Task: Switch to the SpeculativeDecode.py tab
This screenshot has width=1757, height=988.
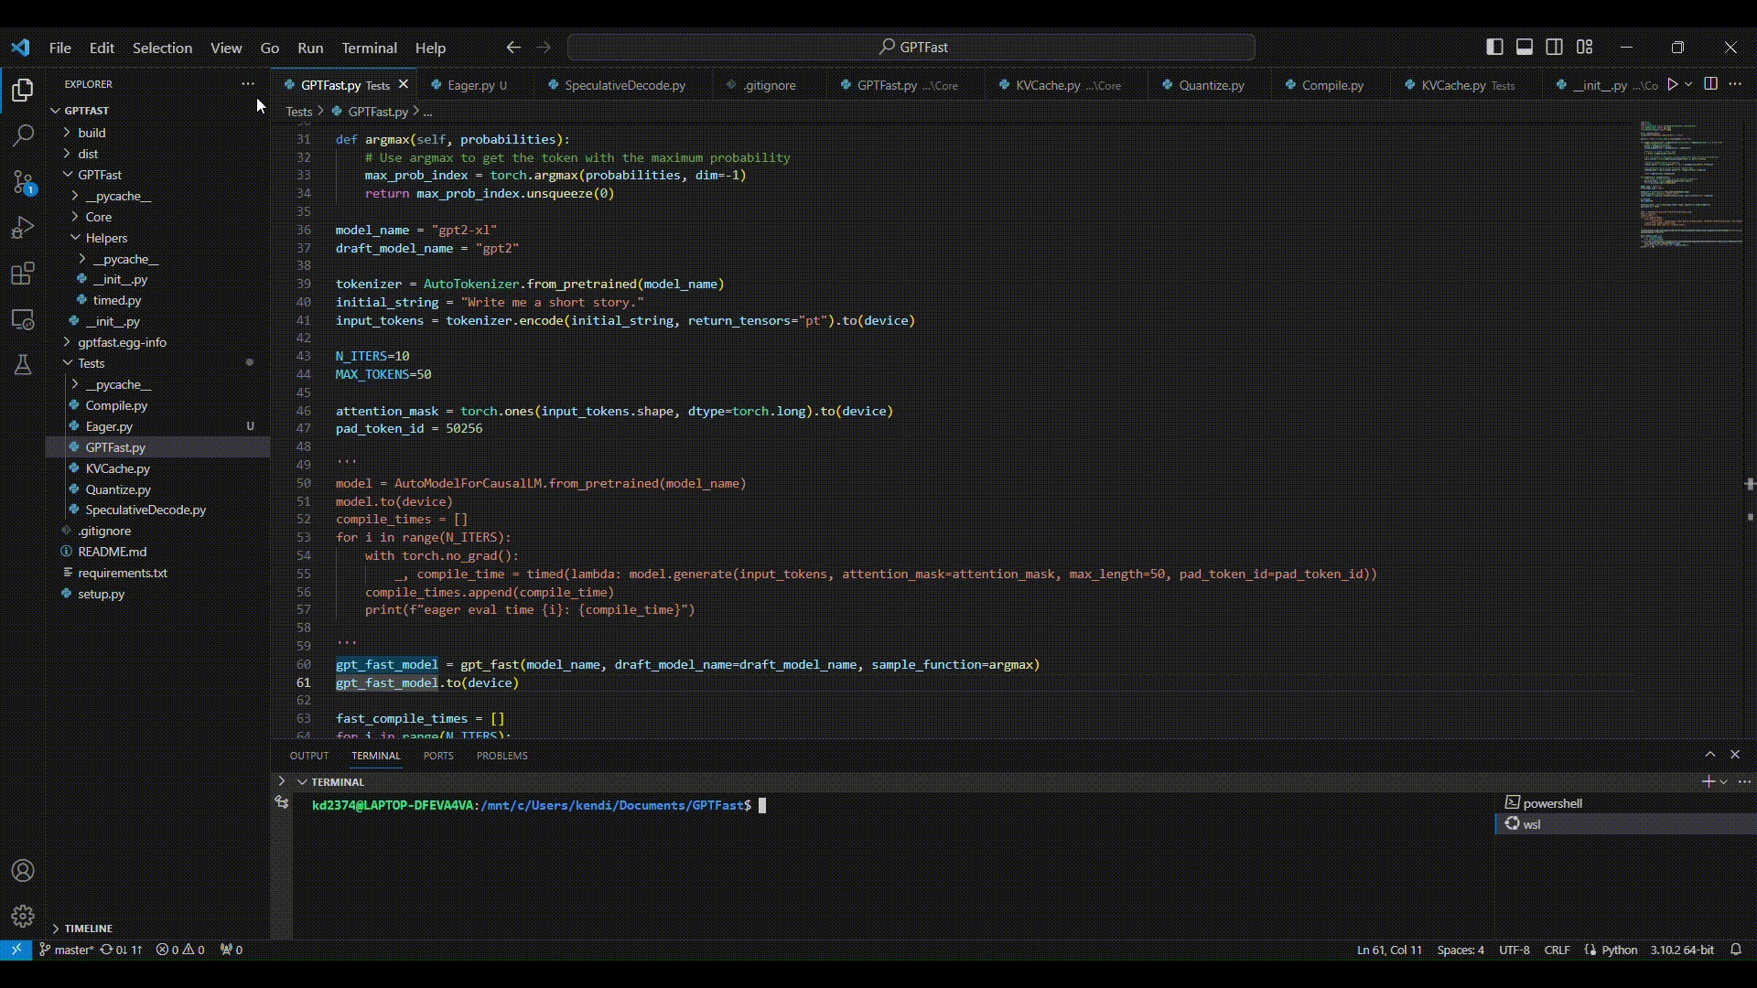Action: (x=624, y=85)
